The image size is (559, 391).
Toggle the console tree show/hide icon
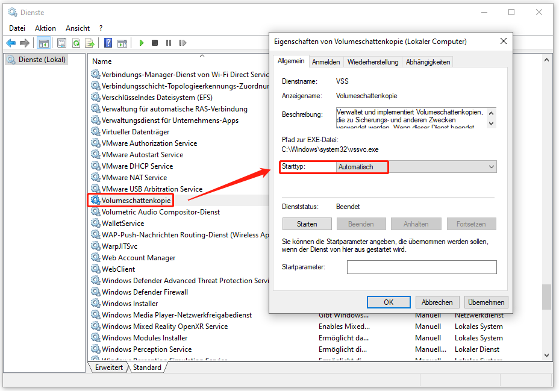[43, 43]
